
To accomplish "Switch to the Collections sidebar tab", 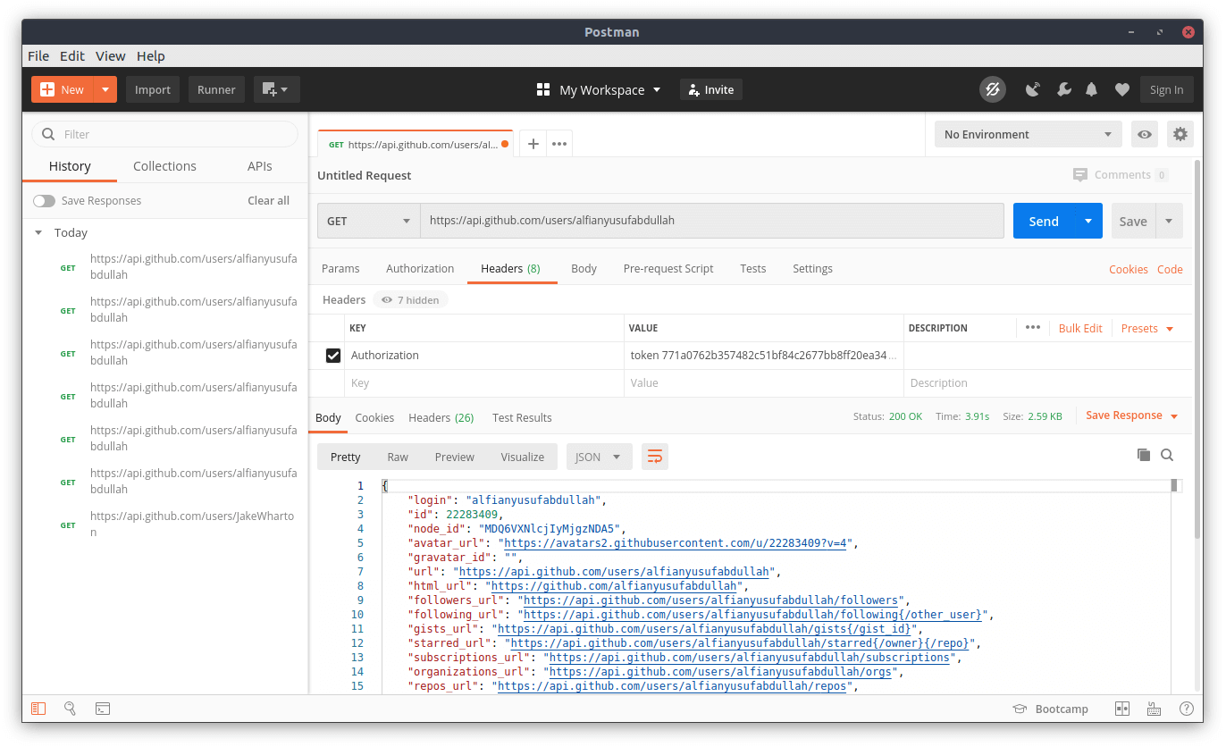I will click(164, 166).
